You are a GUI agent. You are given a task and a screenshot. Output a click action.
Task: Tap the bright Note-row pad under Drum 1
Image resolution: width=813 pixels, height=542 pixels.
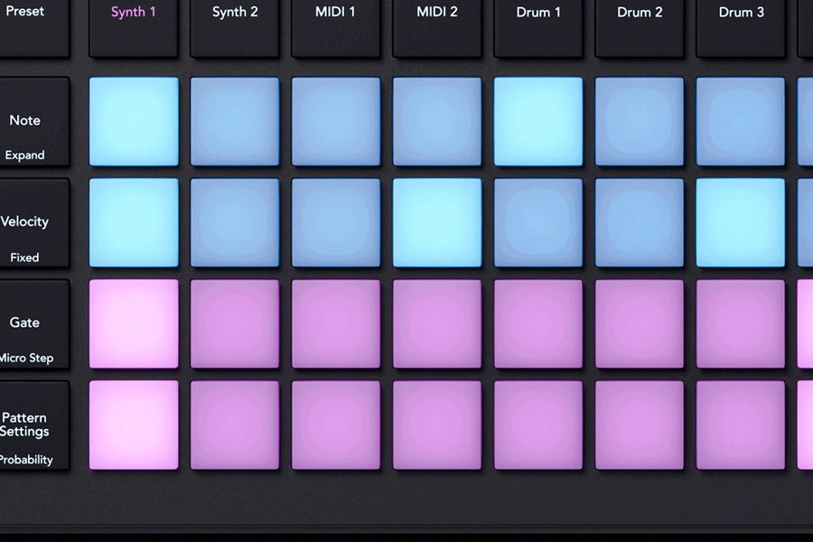[538, 121]
